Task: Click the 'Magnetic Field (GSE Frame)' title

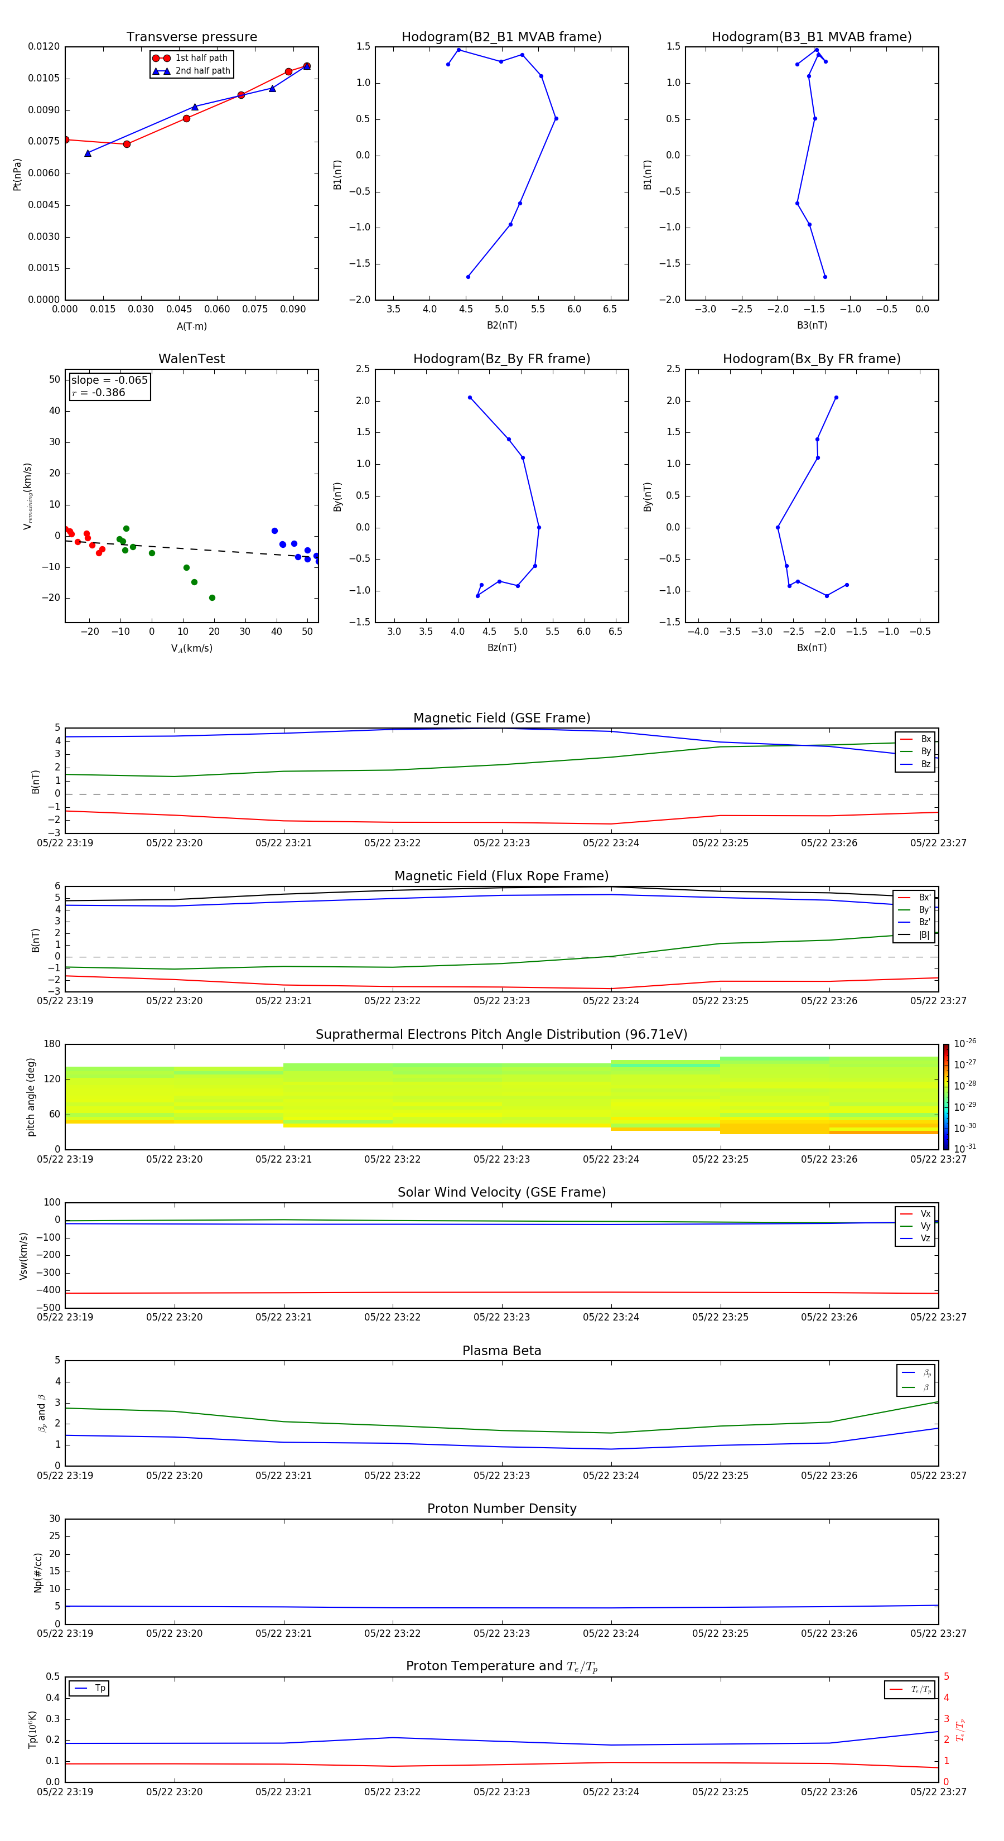Action: coord(501,718)
